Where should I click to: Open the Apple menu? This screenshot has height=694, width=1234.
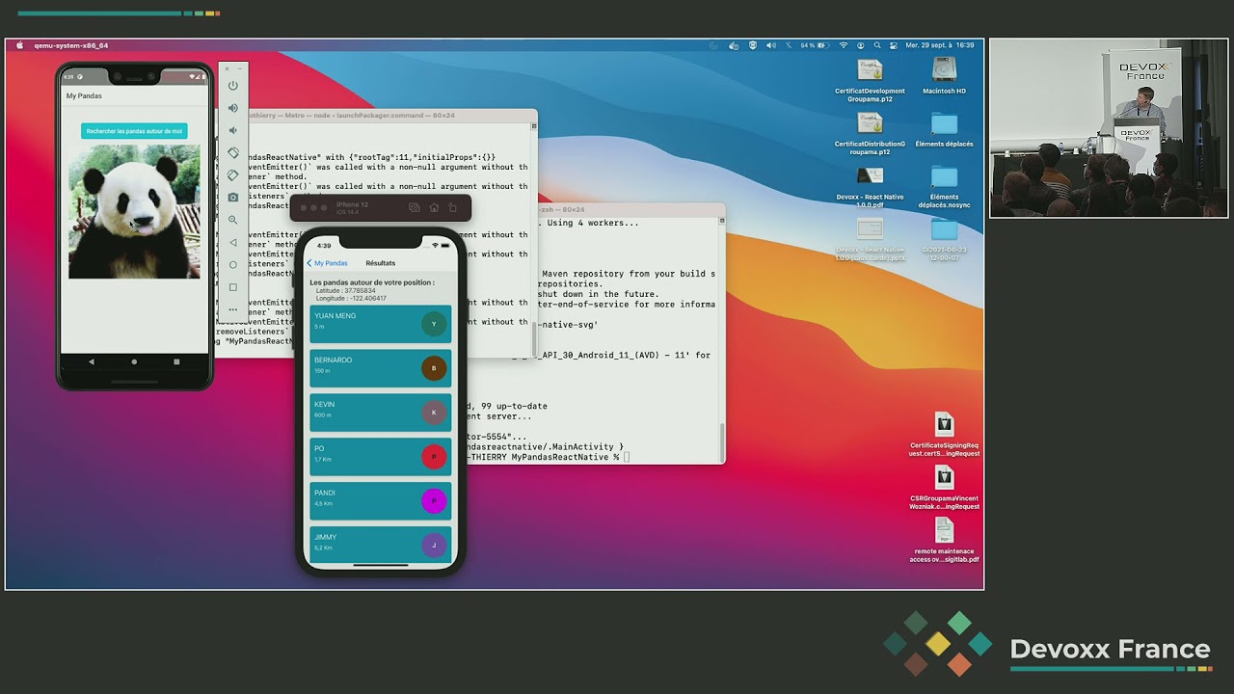pyautogui.click(x=19, y=45)
